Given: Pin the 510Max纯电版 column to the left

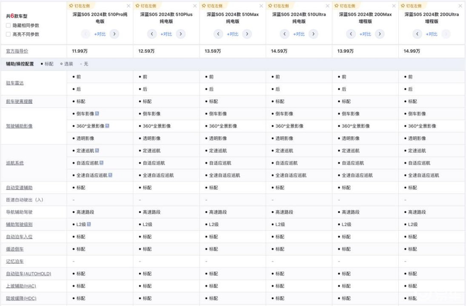Looking at the screenshot, I should 212,6.
